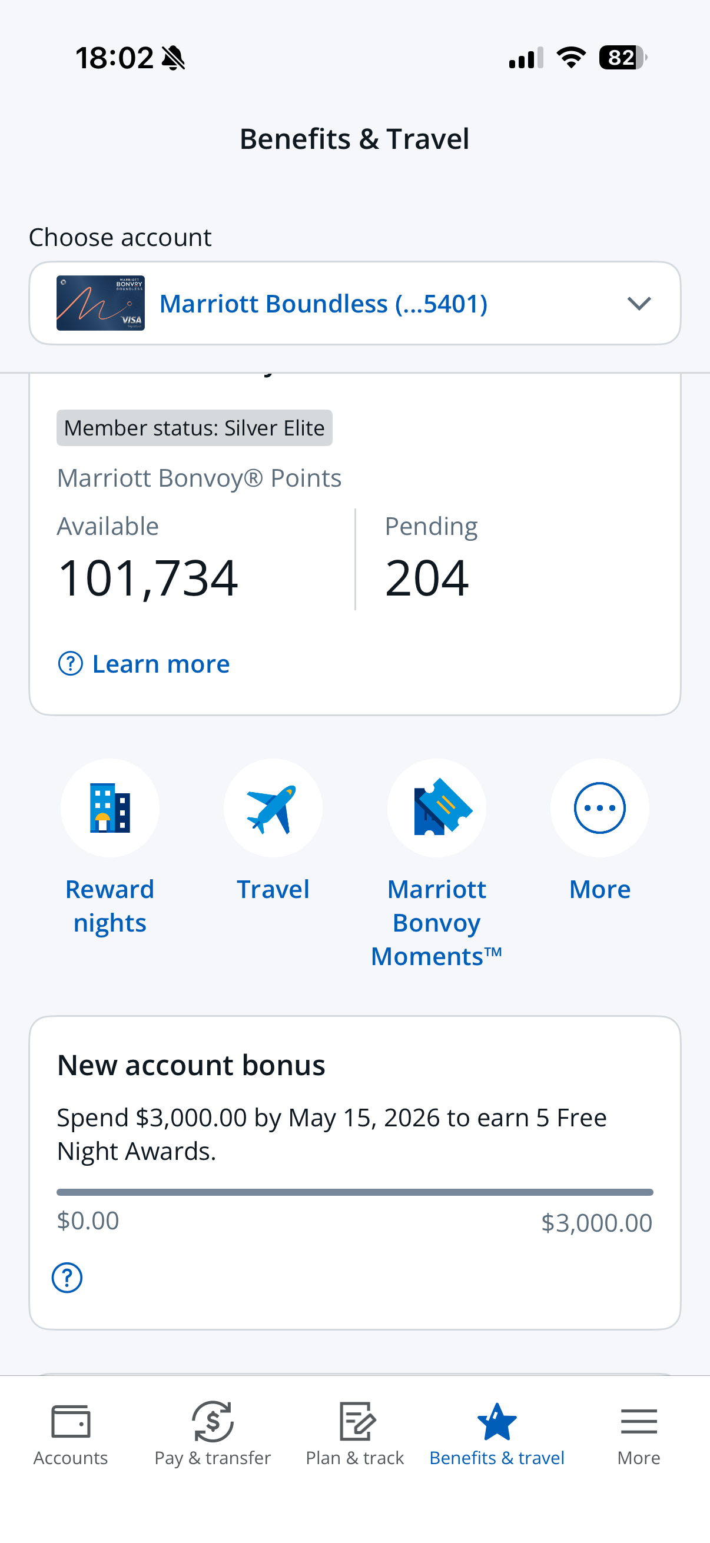710x1543 pixels.
Task: Tap the Marriott Bonvoy Moments ticket icon
Action: click(x=437, y=807)
